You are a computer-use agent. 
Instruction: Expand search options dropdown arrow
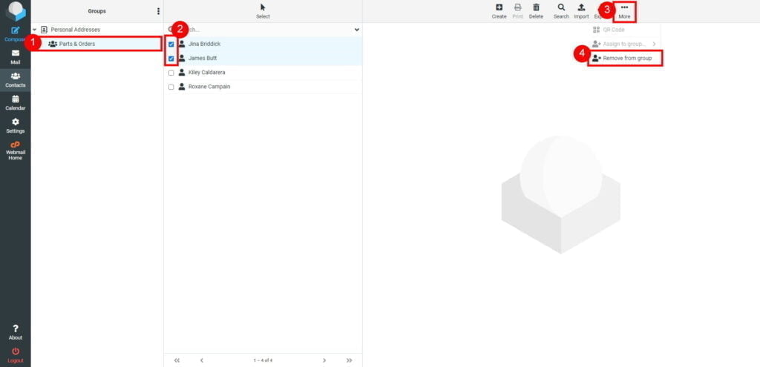[x=357, y=30]
